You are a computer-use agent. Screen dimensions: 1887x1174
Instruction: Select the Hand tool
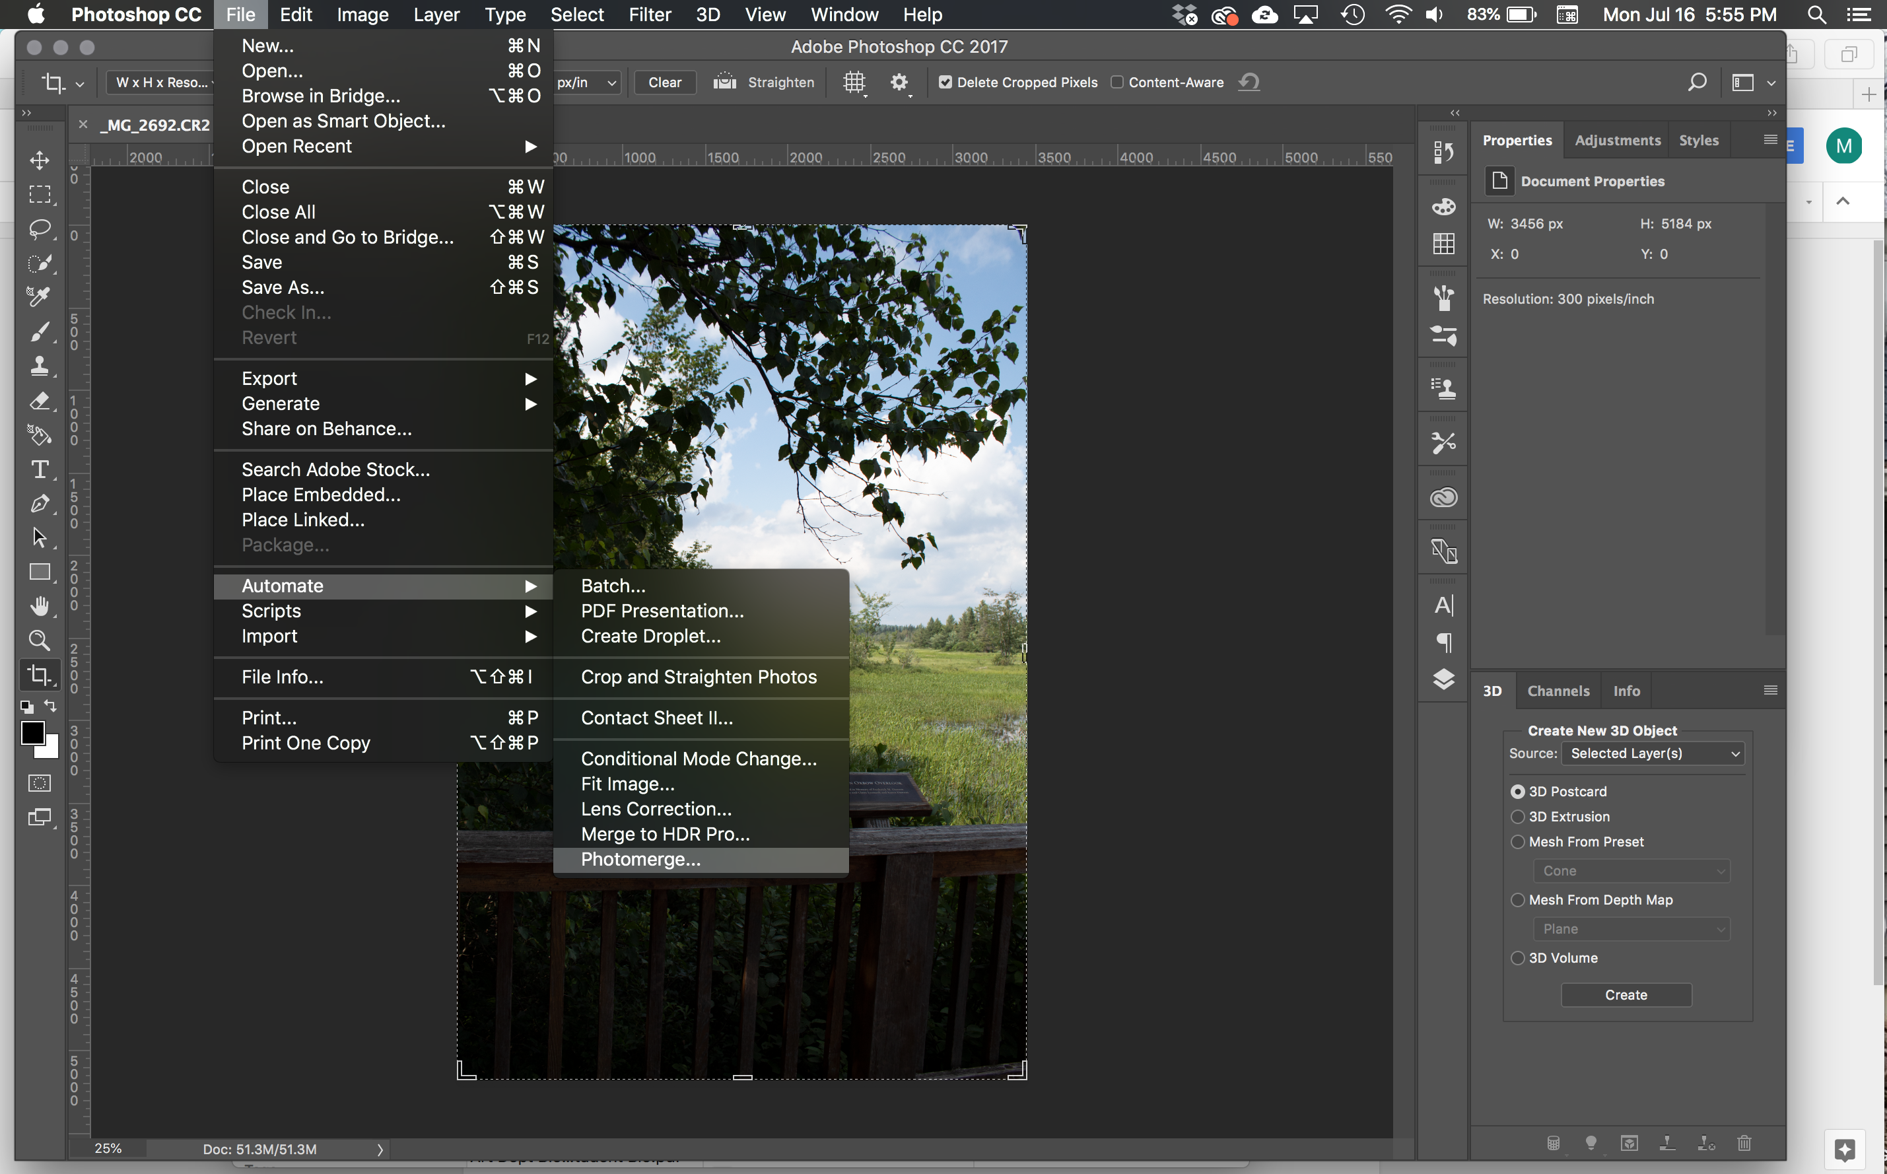40,605
